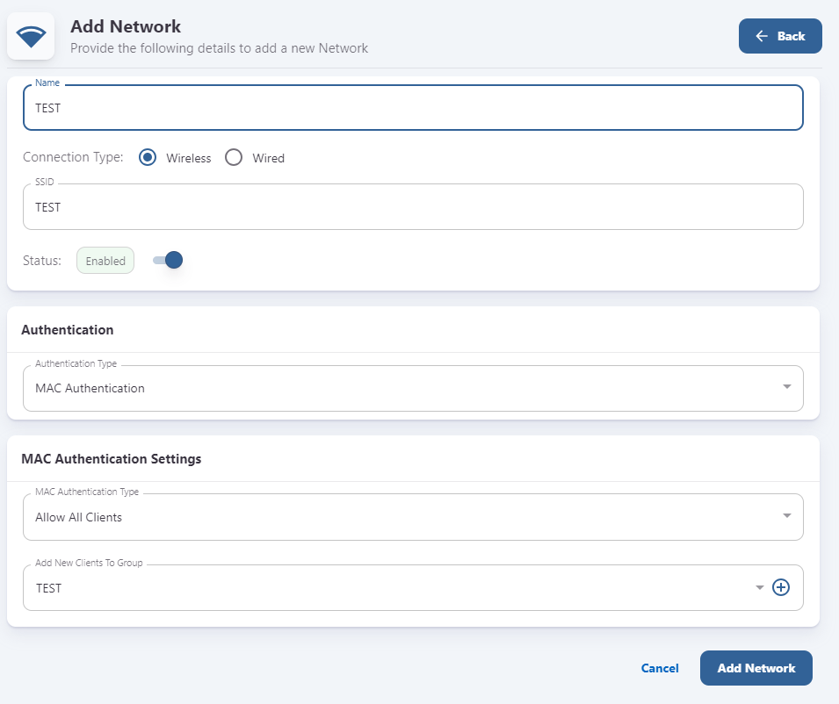Image resolution: width=839 pixels, height=704 pixels.
Task: Select the Wired connection type radio
Action: [234, 158]
